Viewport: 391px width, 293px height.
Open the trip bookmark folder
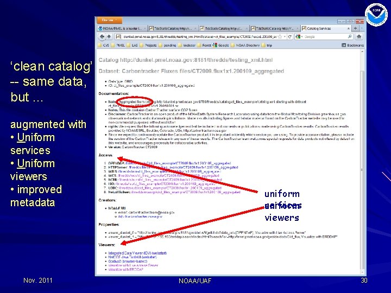pyautogui.click(x=267, y=46)
